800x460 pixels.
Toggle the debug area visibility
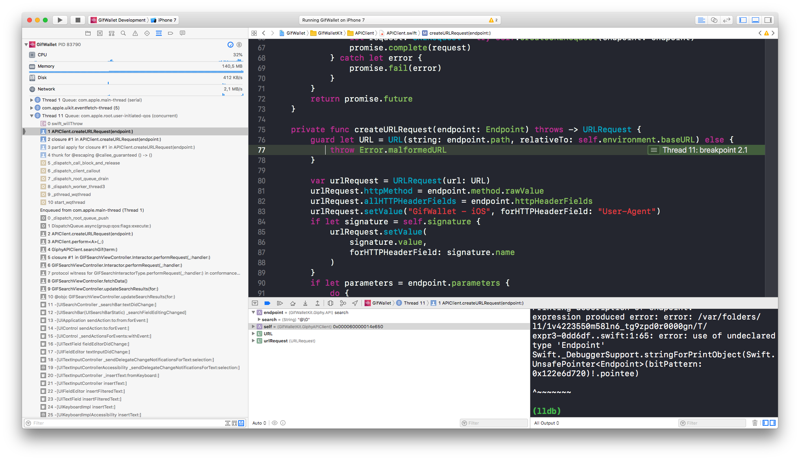pos(756,20)
